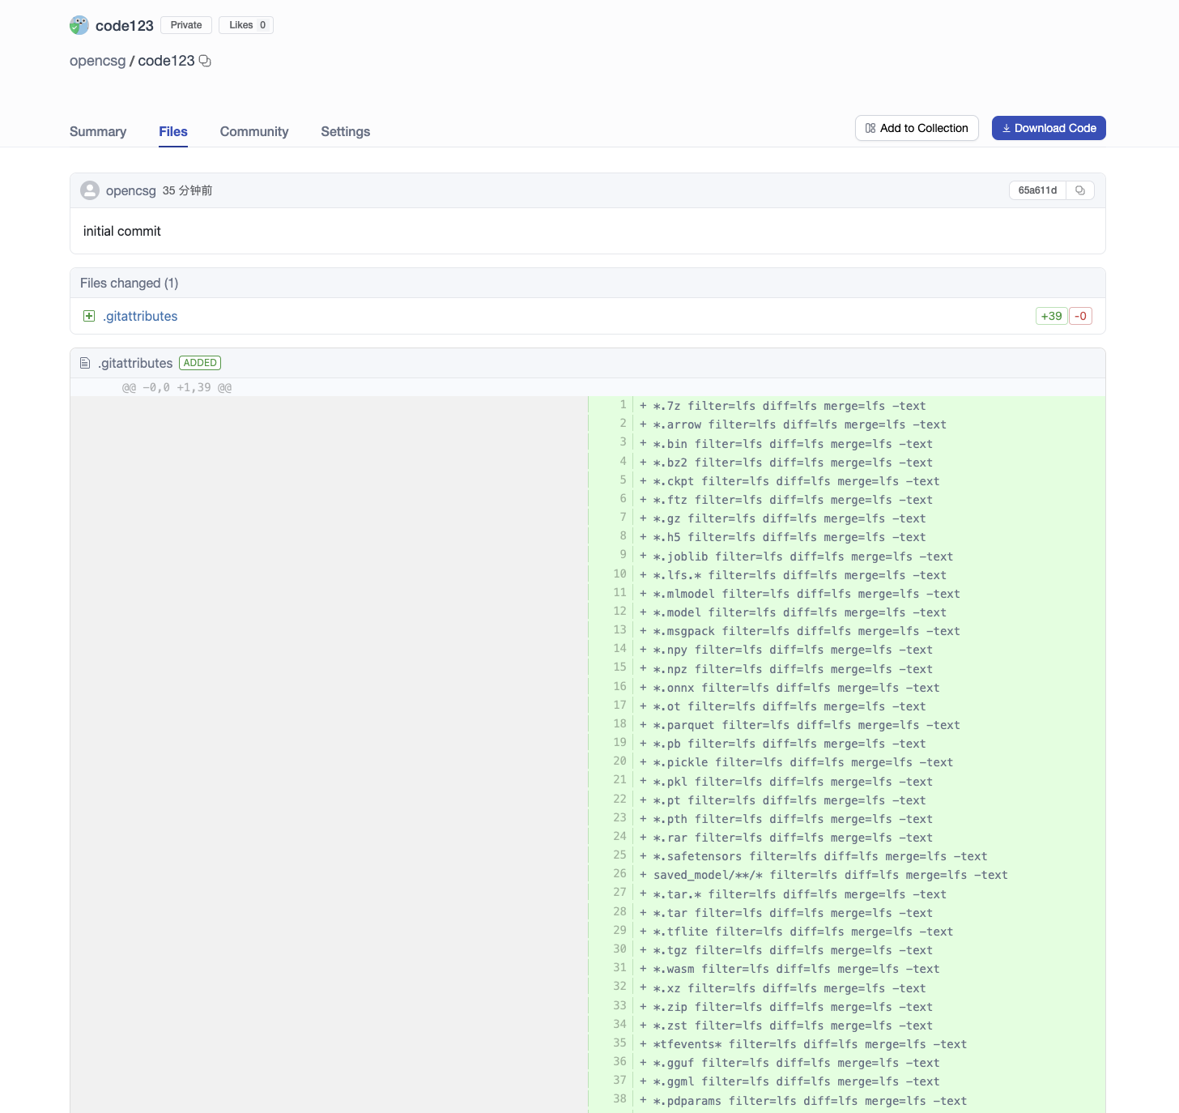Screen dimensions: 1179x1113
Task: Click the opencsg user avatar
Action: click(x=90, y=190)
